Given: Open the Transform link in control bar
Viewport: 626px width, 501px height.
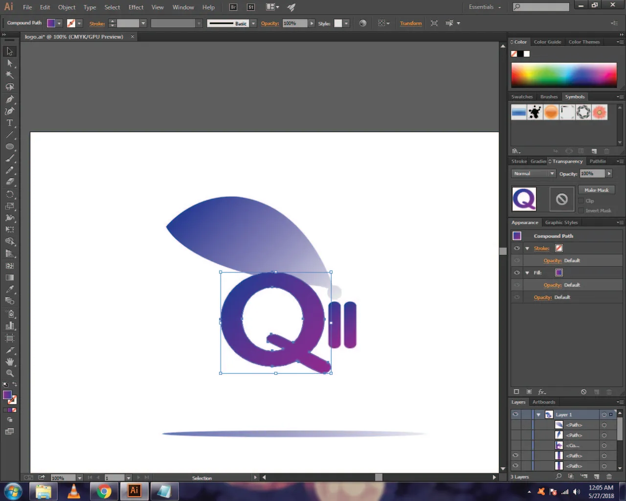Looking at the screenshot, I should [411, 23].
